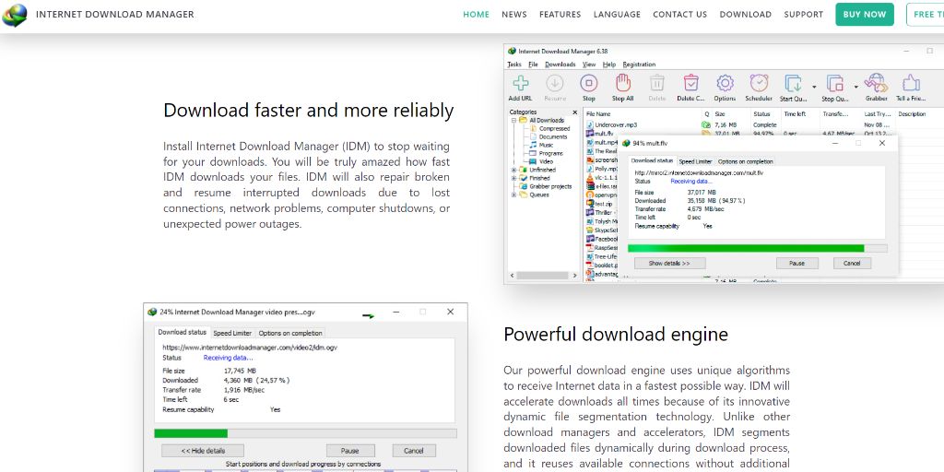
Task: Click the Stop Queue toolbar icon
Action: [x=835, y=84]
